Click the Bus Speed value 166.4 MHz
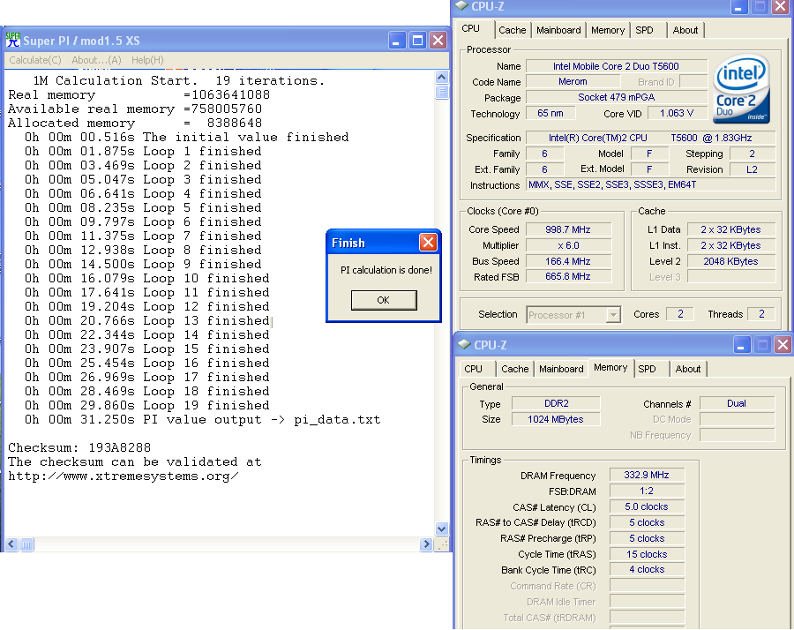Screen dimensions: 794x630 [568, 261]
